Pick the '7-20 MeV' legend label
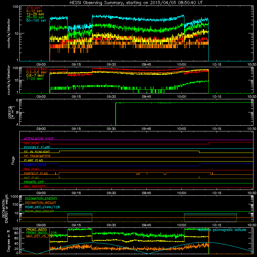257x257 pixels. coord(35,79)
